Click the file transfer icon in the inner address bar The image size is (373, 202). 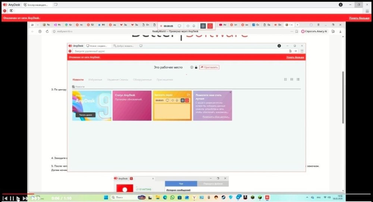(x=290, y=51)
